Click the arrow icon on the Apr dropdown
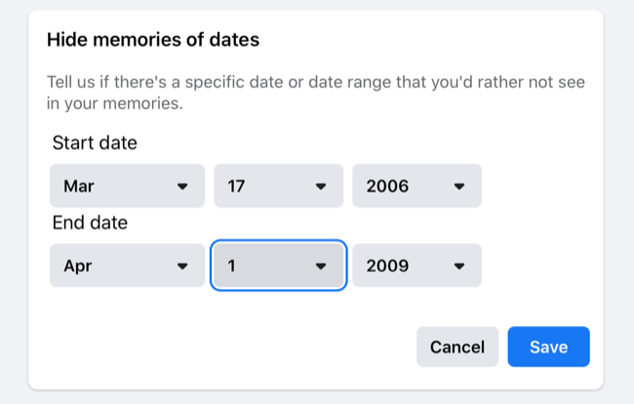634x404 pixels. coord(182,266)
